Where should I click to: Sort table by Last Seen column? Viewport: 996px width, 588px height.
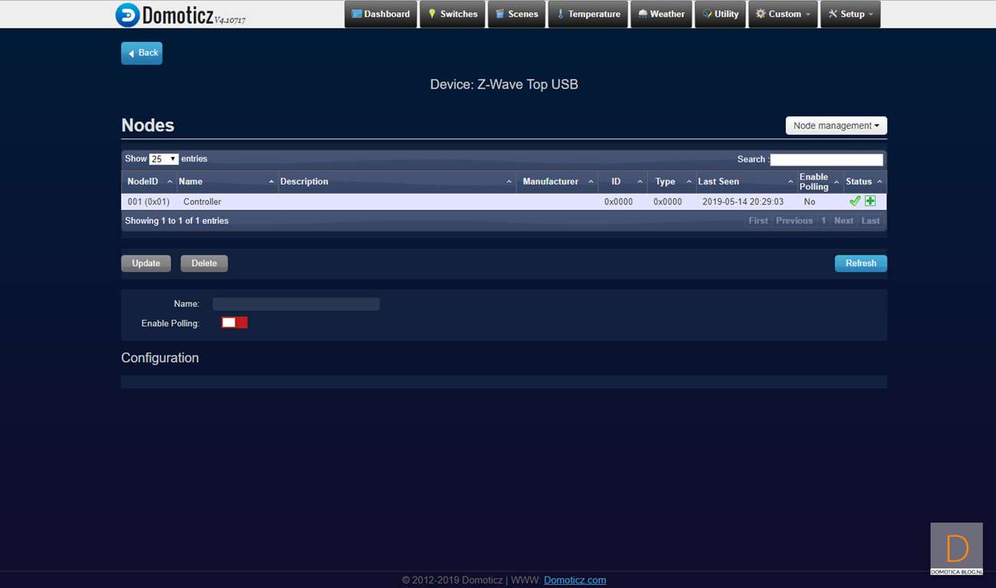tap(745, 181)
